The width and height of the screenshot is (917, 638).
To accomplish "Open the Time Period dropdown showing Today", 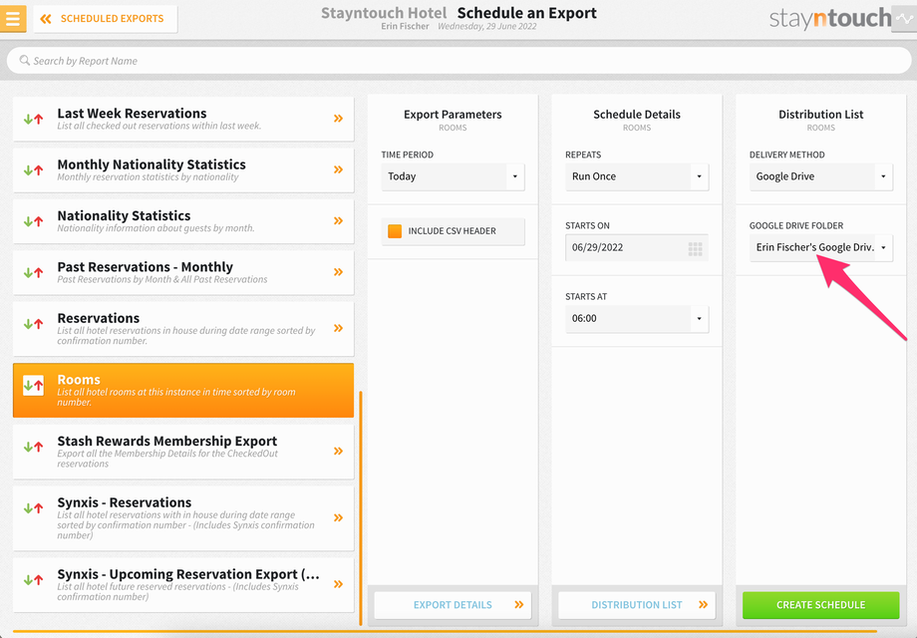I will click(x=453, y=176).
